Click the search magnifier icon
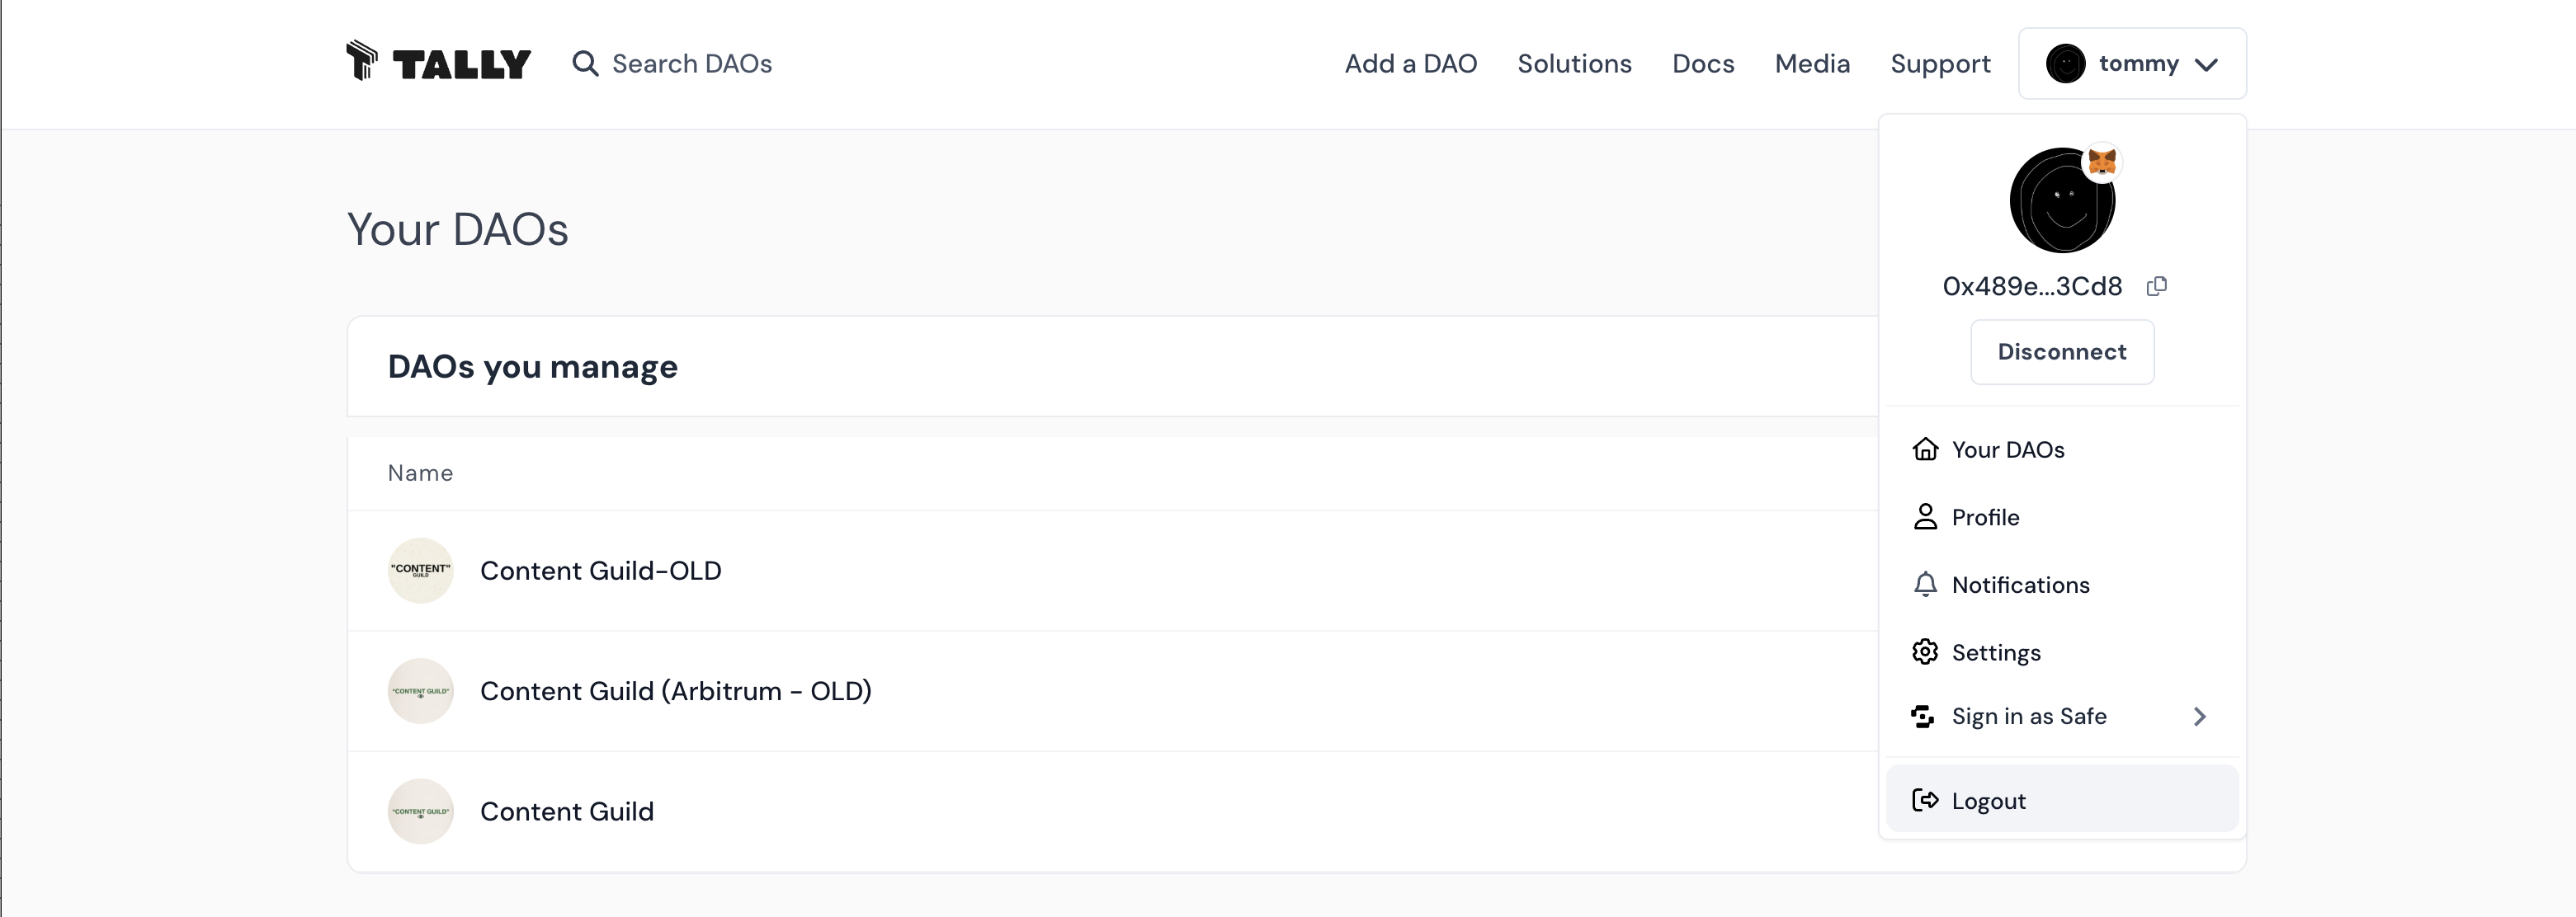This screenshot has width=2576, height=917. [585, 64]
